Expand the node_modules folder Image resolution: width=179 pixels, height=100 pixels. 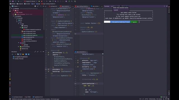(13, 14)
